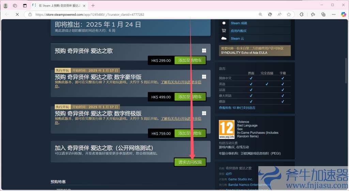Click the Steam achievements star icon
This screenshot has height=191, width=349.
(x=224, y=23)
